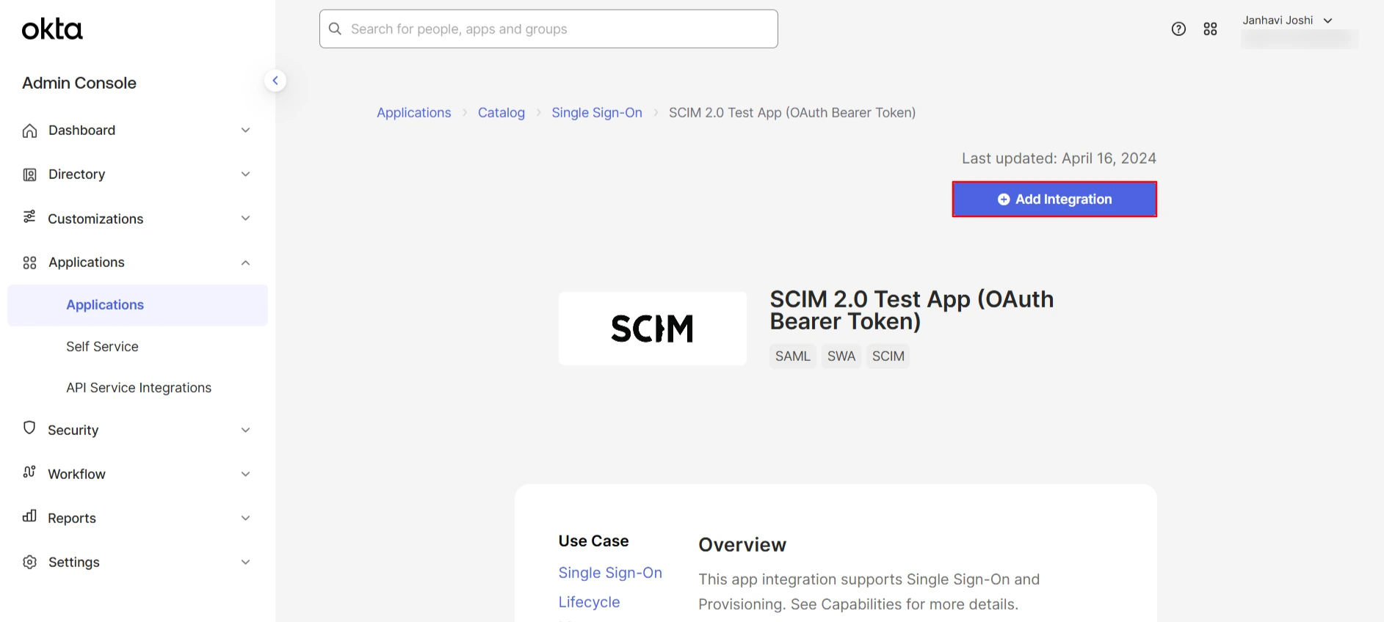This screenshot has width=1384, height=622.
Task: Click the Overview heading
Action: pyautogui.click(x=742, y=545)
